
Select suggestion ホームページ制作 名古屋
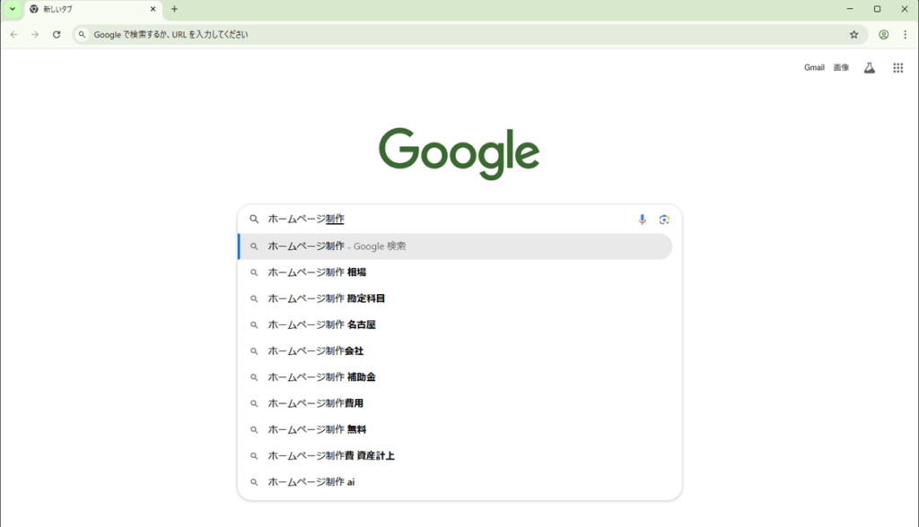[x=455, y=325]
